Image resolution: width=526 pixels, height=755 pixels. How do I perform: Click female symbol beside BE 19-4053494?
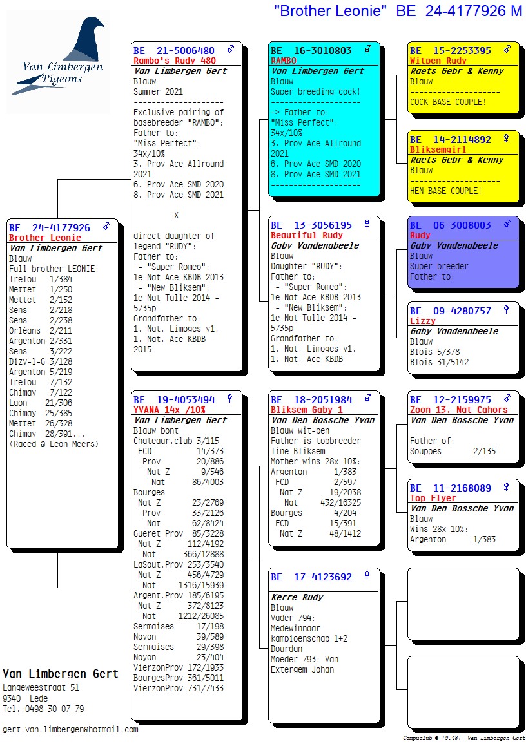click(229, 399)
